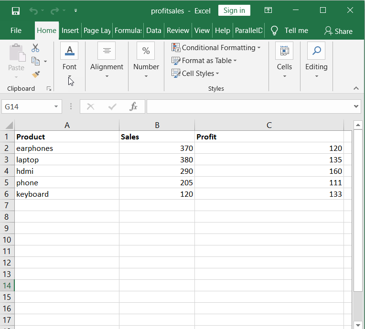Open the Font group button
The height and width of the screenshot is (329, 365).
point(69,61)
